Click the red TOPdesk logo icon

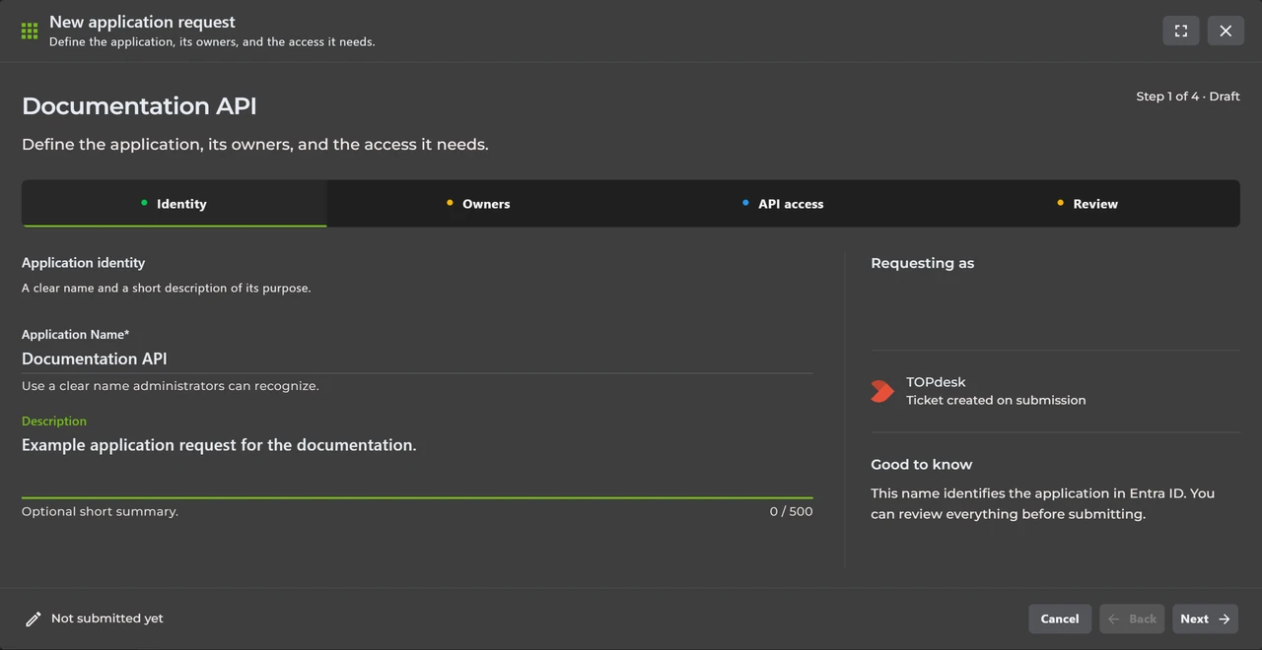click(x=882, y=391)
